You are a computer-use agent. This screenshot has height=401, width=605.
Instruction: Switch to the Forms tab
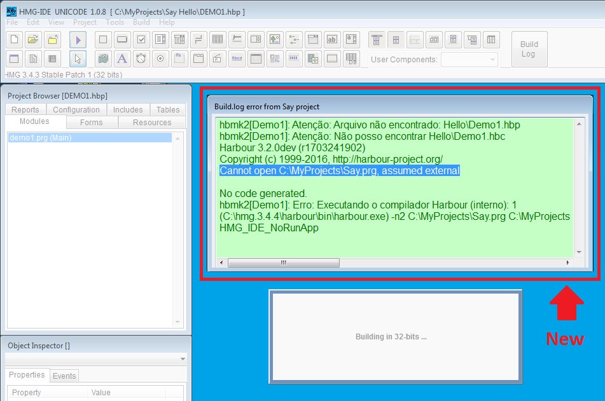click(x=92, y=123)
